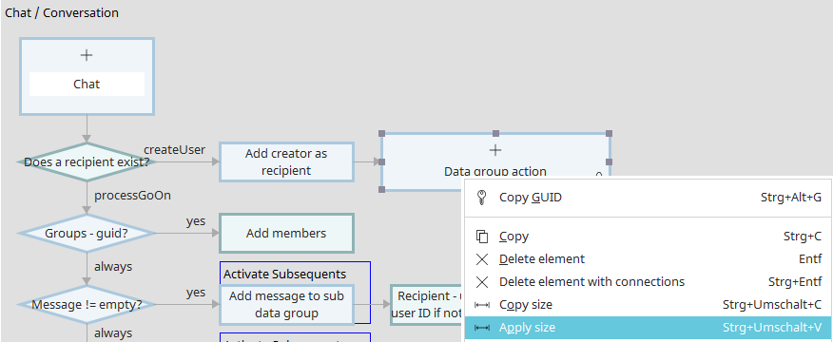Select 'Message != empty?' decision diamond
Viewport: 833px width, 342px height.
(x=87, y=305)
